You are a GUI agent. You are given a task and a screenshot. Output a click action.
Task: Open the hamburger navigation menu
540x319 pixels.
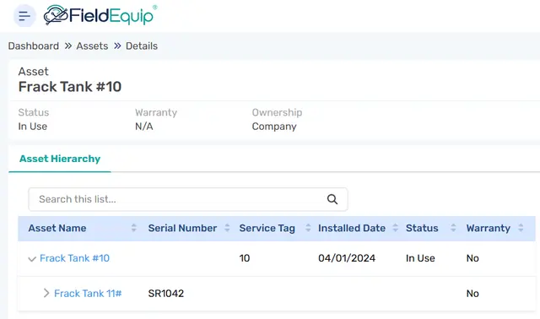tap(24, 16)
